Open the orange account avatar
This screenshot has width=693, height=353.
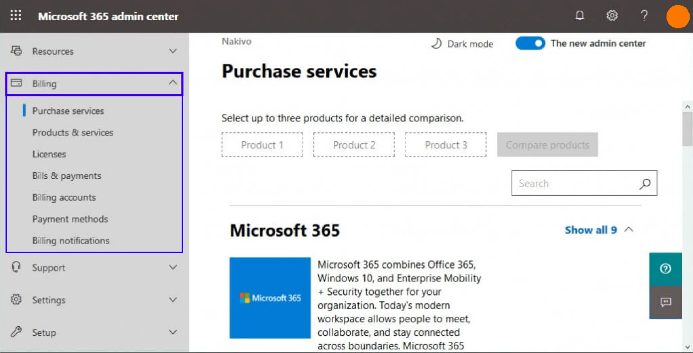point(678,16)
